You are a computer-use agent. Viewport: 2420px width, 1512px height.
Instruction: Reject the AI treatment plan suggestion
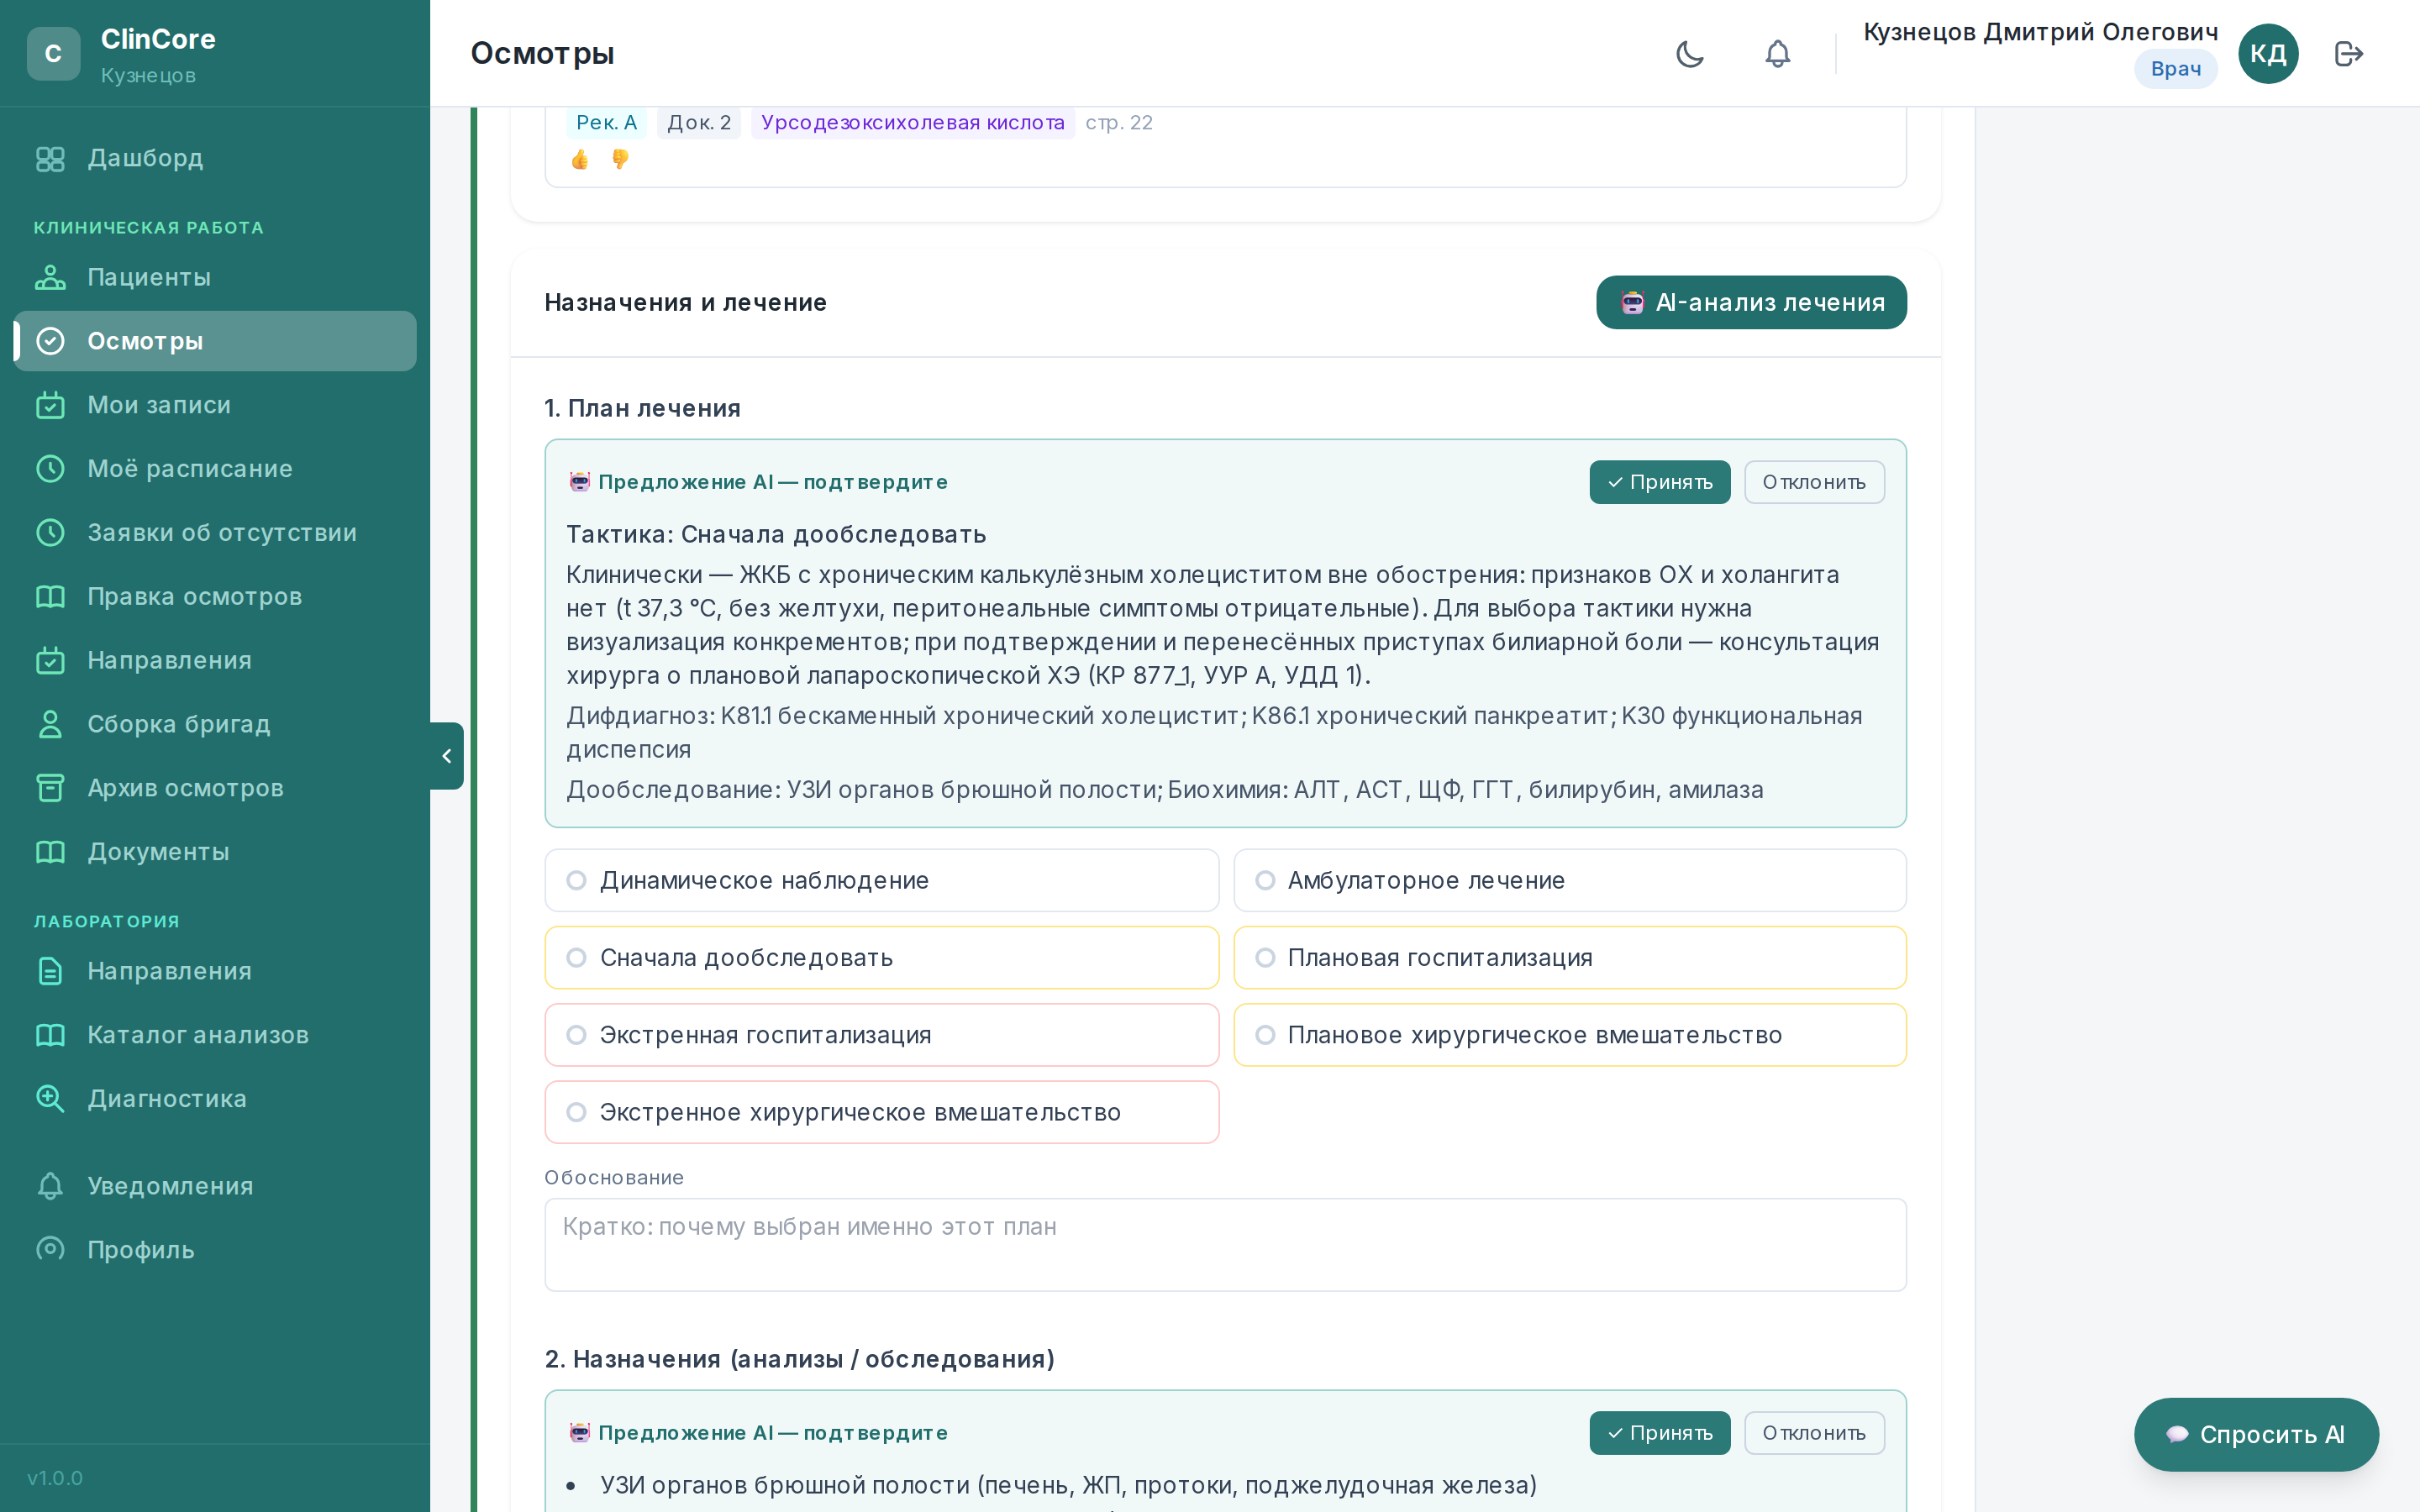coord(1814,483)
